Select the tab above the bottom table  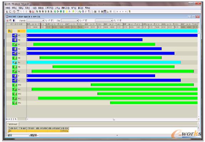(13, 124)
